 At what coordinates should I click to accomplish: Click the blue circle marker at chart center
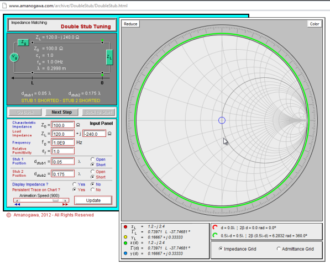point(222,120)
